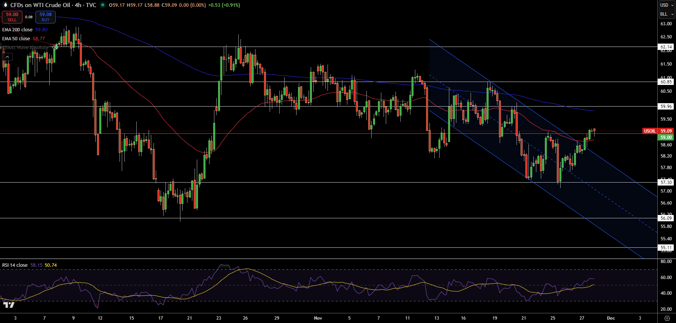Click the 56.09 horizontal line price label
The height and width of the screenshot is (323, 676).
[x=666, y=218]
